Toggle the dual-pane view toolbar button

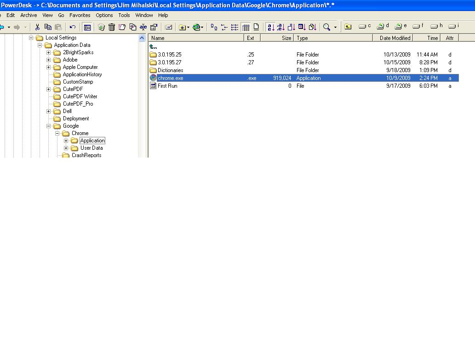(87, 28)
